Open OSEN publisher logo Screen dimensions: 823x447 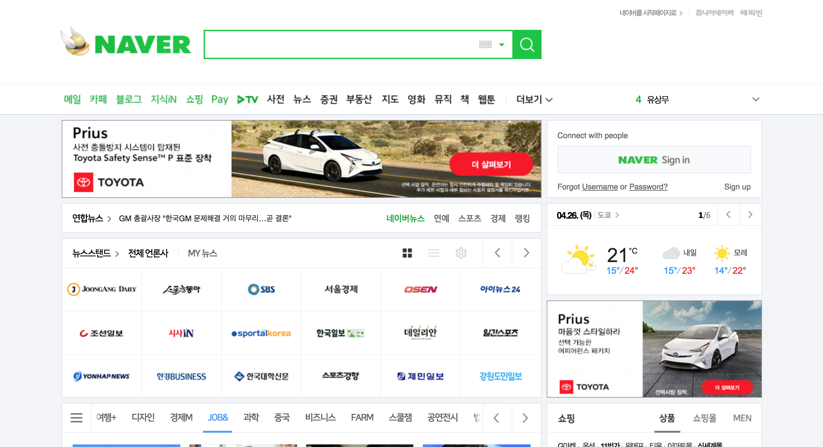click(421, 289)
